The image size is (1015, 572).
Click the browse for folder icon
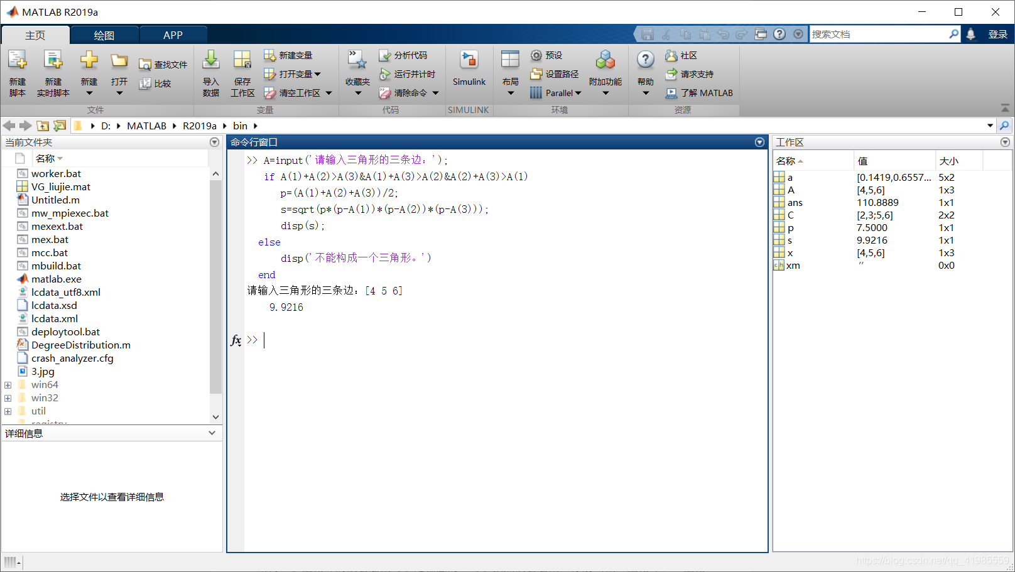point(60,126)
